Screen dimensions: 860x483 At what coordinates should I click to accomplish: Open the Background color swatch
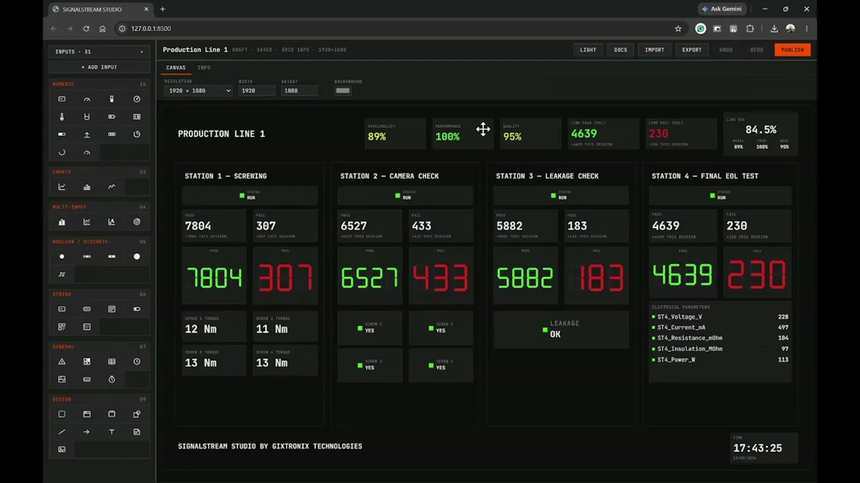pos(343,91)
